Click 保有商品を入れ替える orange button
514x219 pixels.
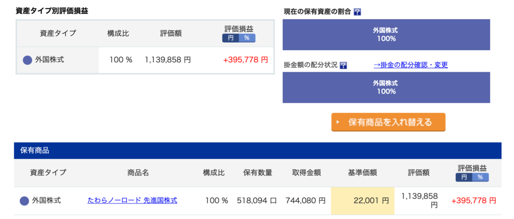coord(389,122)
